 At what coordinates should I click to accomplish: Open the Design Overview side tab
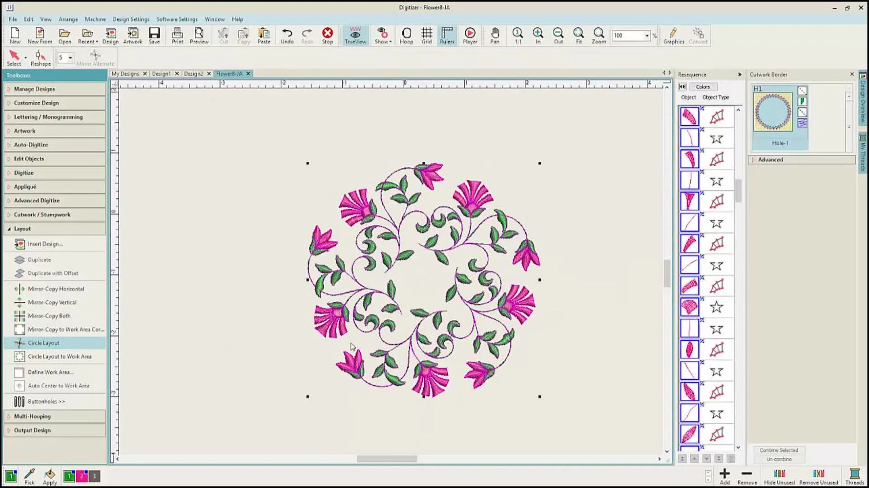pos(863,98)
